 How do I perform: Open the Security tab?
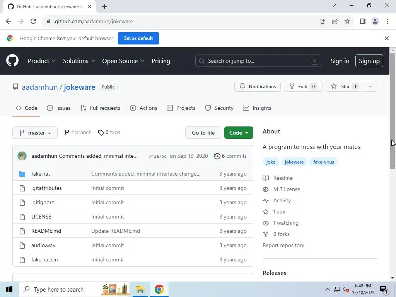coord(219,108)
